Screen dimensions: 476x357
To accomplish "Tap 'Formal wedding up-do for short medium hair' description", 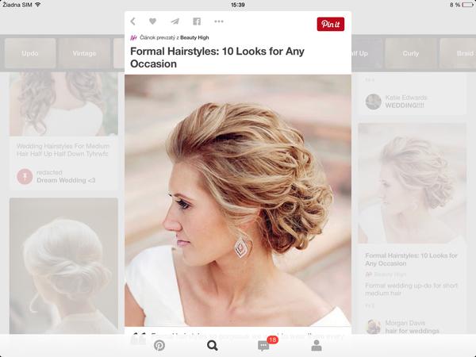I will (411, 289).
